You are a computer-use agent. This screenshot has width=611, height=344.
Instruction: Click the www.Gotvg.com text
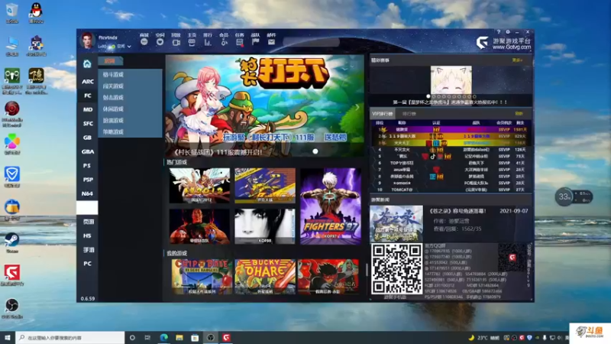[512, 47]
